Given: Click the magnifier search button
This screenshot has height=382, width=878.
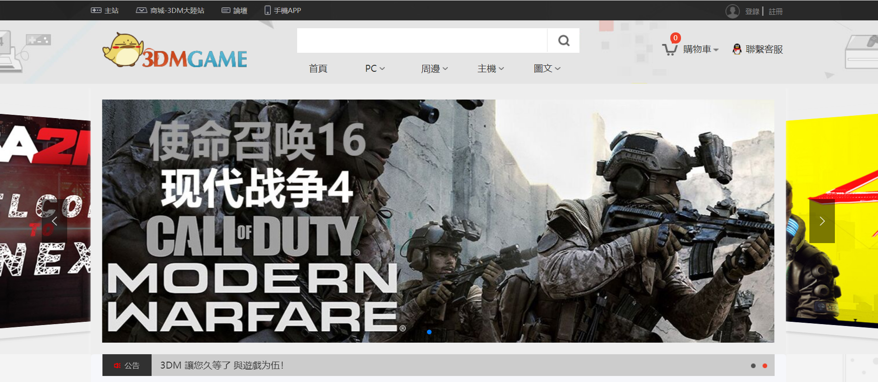Looking at the screenshot, I should point(564,41).
